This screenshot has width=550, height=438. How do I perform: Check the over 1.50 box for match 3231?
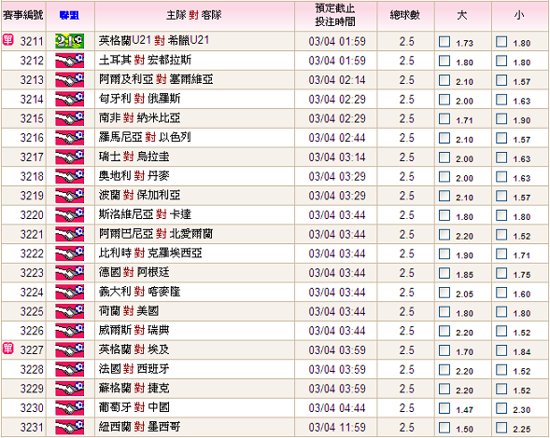pos(444,427)
